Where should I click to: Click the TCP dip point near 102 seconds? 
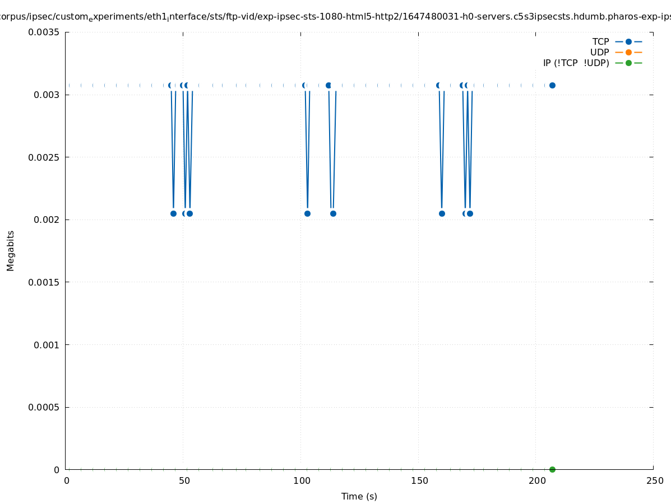coord(307,213)
